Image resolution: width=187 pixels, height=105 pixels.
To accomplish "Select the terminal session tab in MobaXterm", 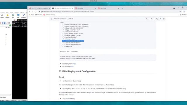I will 22,20.
